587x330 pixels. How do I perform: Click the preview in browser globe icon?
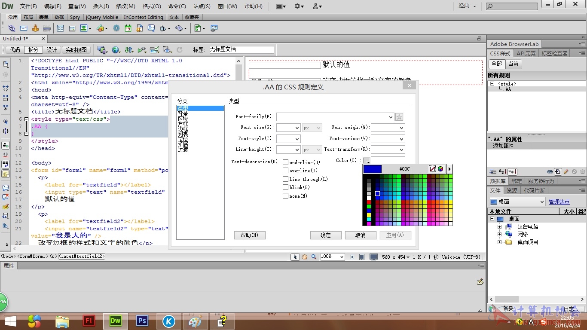coord(115,50)
